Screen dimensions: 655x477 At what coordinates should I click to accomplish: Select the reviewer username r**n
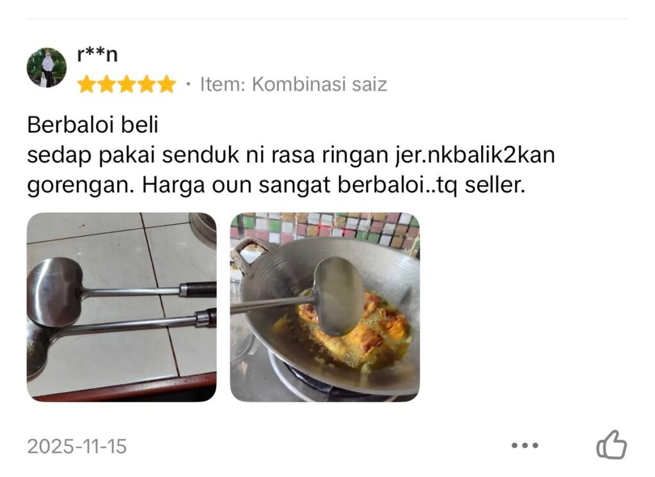97,55
